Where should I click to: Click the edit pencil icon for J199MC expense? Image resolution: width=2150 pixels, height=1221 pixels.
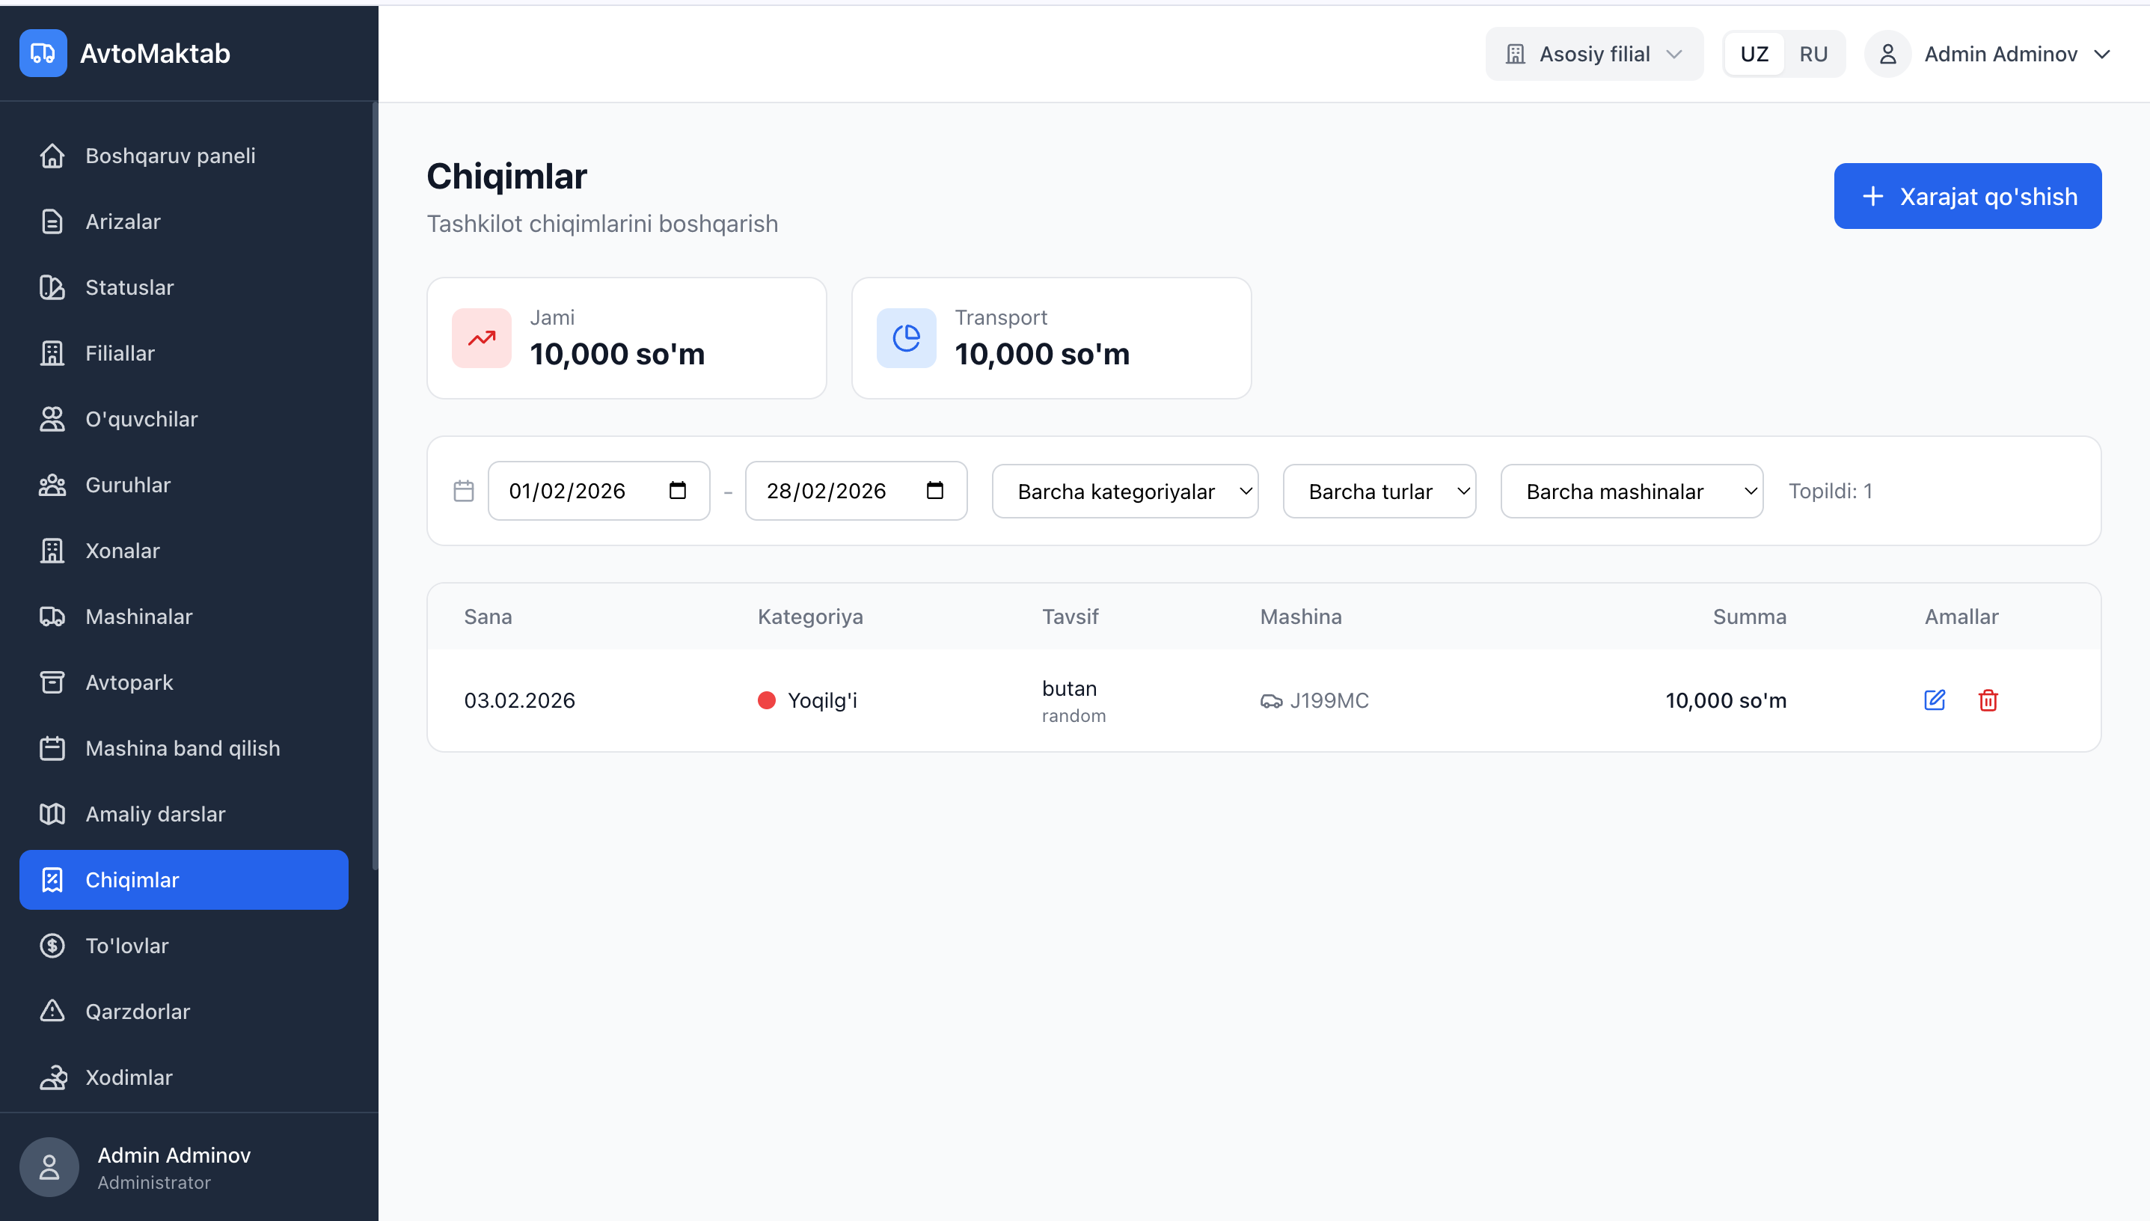[1934, 700]
